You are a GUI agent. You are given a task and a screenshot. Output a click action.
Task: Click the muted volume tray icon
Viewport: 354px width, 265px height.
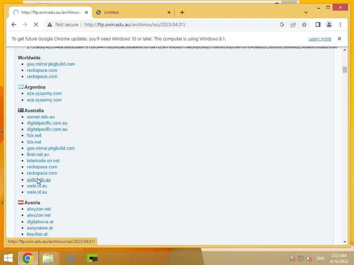point(309,258)
